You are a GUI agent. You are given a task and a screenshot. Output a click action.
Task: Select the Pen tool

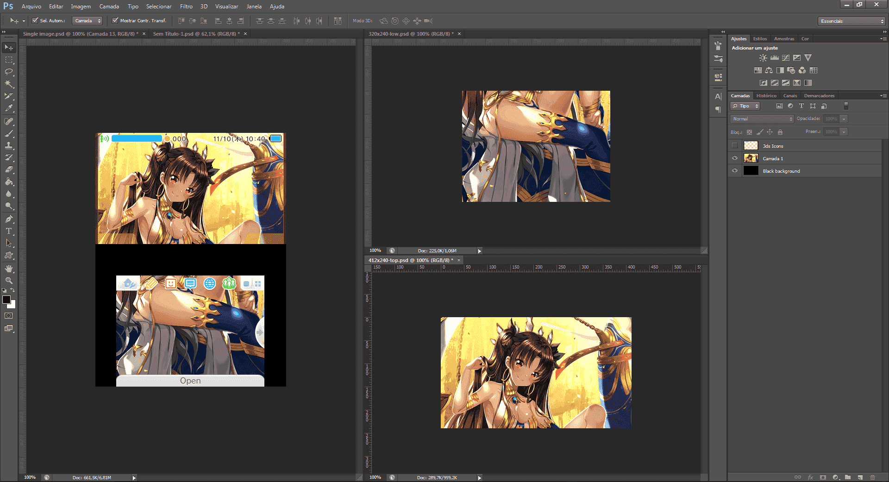coord(9,219)
